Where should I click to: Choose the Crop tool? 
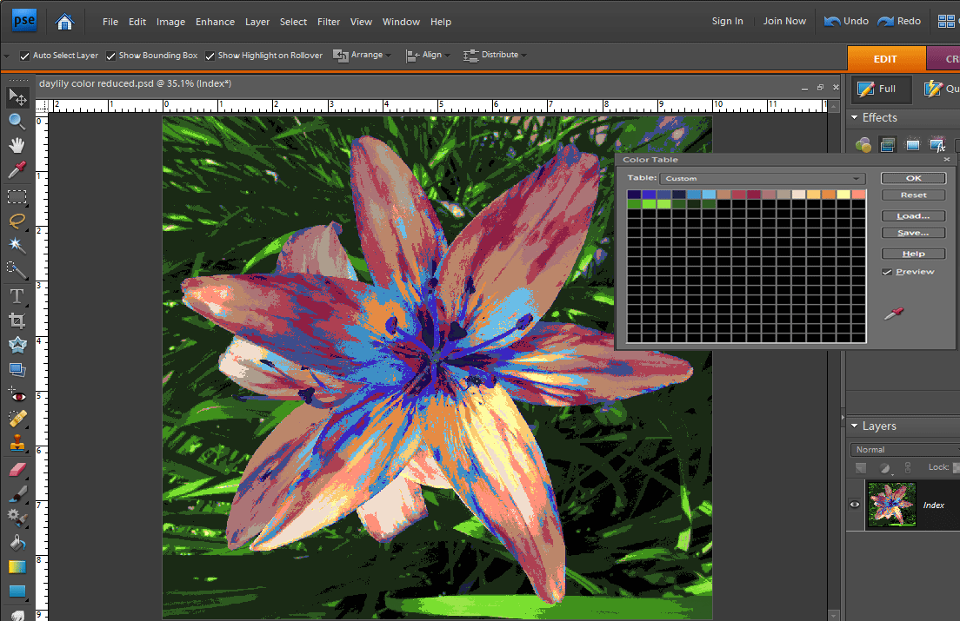17,320
